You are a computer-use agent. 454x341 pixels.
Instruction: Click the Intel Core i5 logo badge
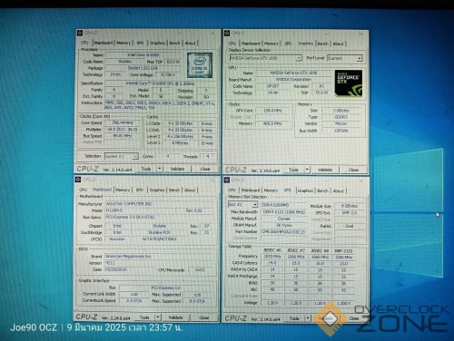click(200, 65)
